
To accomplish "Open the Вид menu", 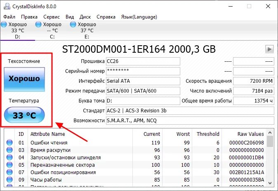I will 69,17.
